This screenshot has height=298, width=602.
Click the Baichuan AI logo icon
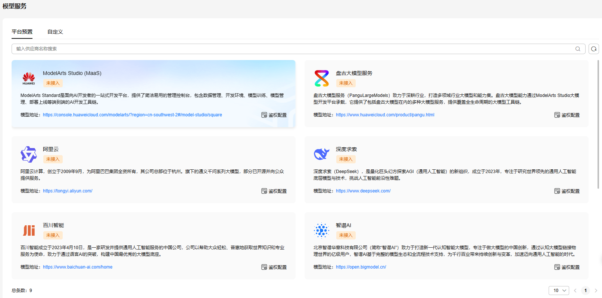tap(29, 230)
